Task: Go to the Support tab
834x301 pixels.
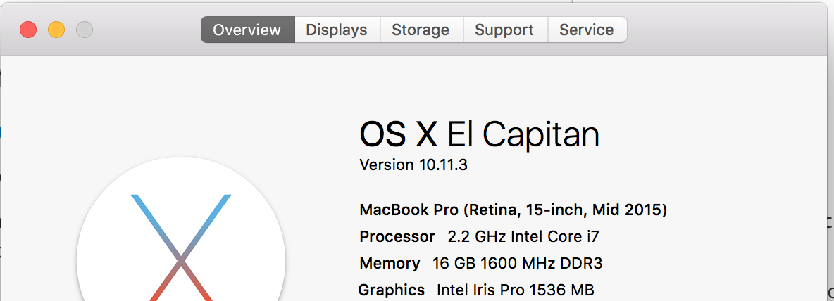Action: coord(504,30)
